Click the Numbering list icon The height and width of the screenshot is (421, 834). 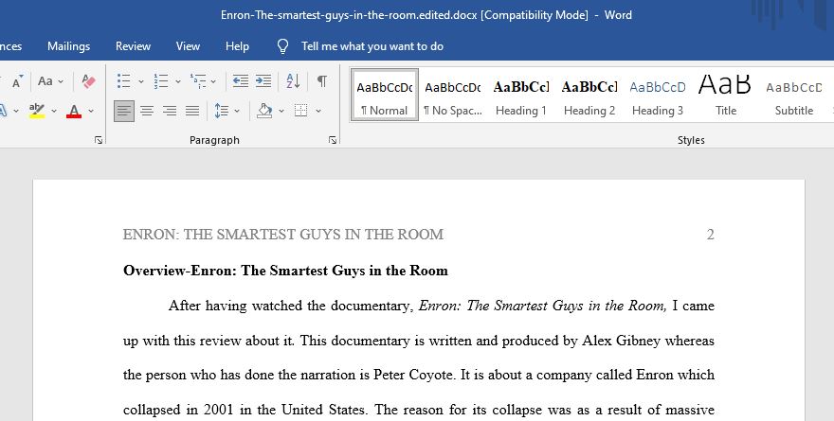[x=161, y=81]
